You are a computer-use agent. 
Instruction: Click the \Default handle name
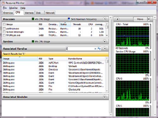coord(73,66)
